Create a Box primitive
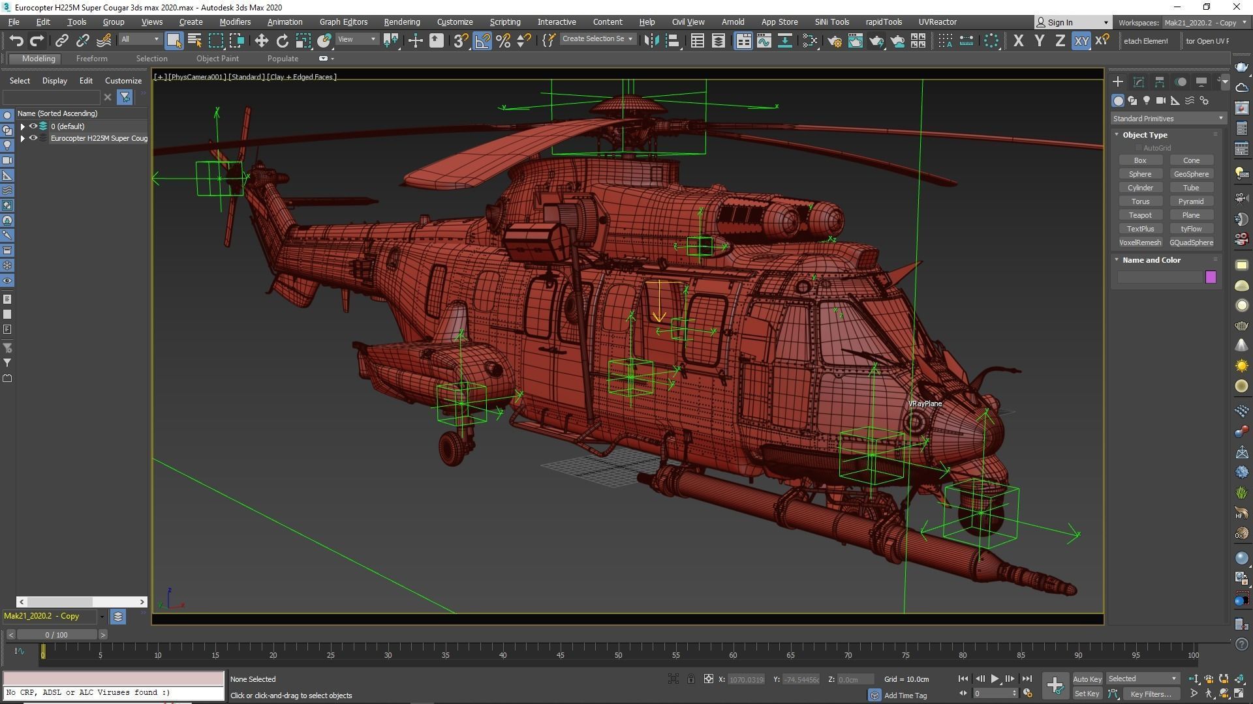Image resolution: width=1253 pixels, height=704 pixels. tap(1140, 160)
